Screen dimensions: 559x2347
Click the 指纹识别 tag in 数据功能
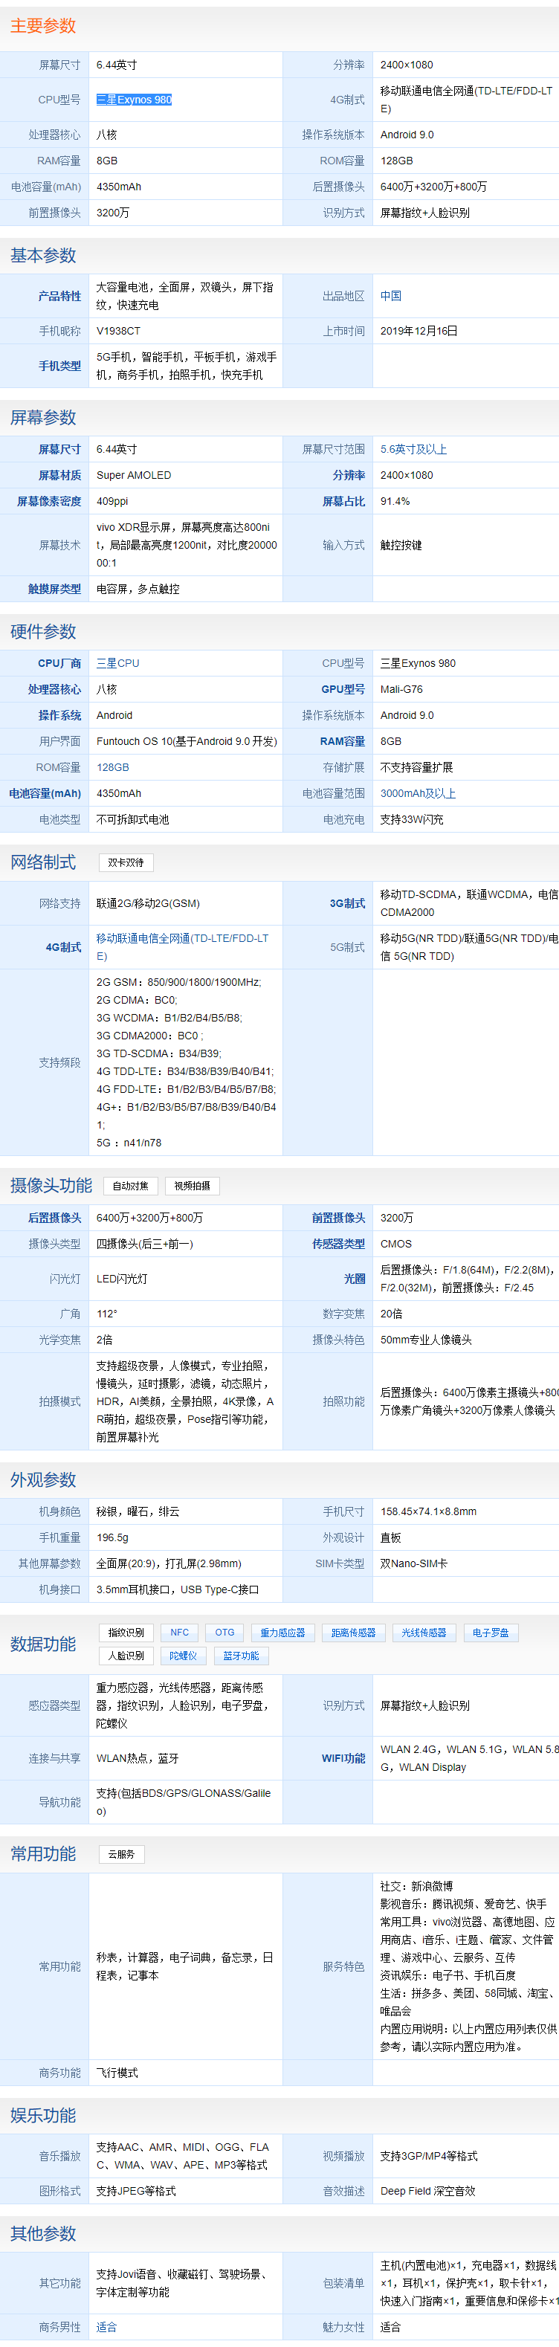pos(126,1632)
